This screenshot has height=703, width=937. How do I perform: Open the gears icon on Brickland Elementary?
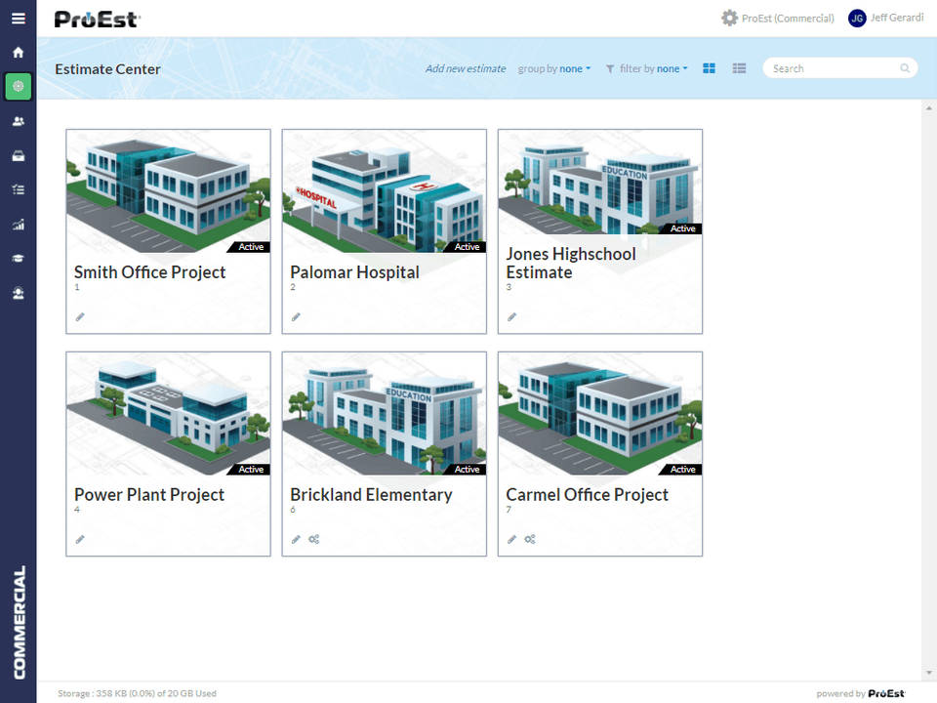click(x=314, y=539)
